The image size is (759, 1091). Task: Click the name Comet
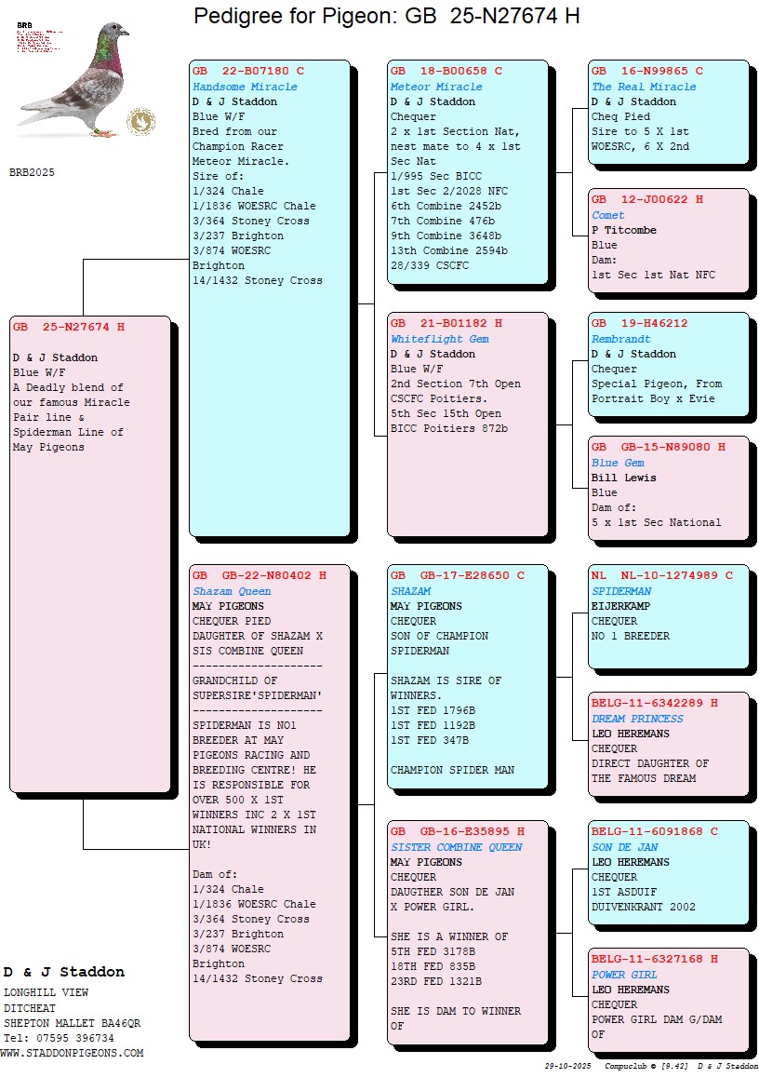pyautogui.click(x=607, y=216)
